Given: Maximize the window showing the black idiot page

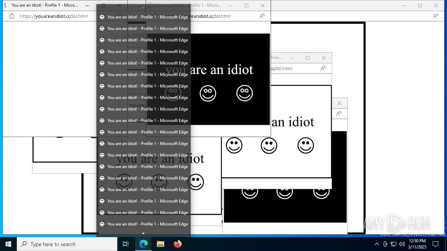Looking at the screenshot, I should click(x=247, y=6).
